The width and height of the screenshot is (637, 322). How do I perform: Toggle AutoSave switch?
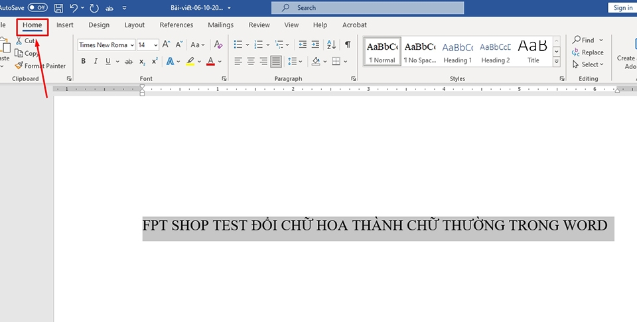click(37, 8)
